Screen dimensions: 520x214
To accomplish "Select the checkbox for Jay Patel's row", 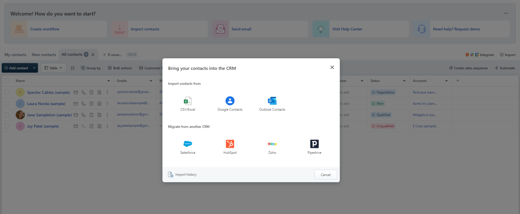I will pos(7,126).
